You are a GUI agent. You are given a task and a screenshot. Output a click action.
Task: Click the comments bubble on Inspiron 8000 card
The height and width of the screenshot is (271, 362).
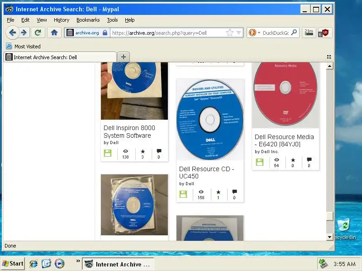pyautogui.click(x=159, y=151)
